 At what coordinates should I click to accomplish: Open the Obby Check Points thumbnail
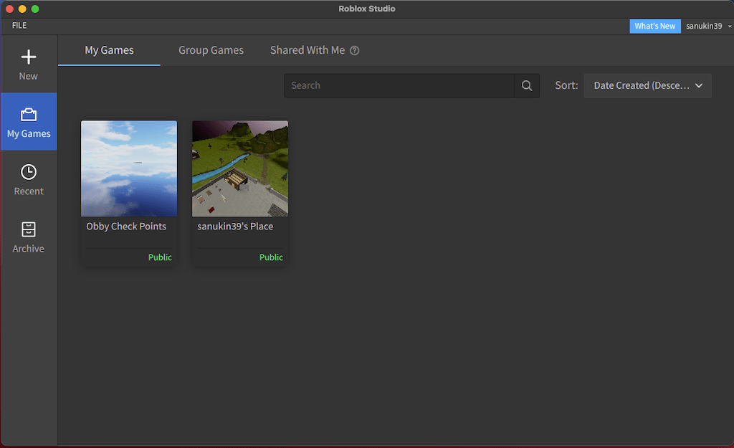[129, 168]
